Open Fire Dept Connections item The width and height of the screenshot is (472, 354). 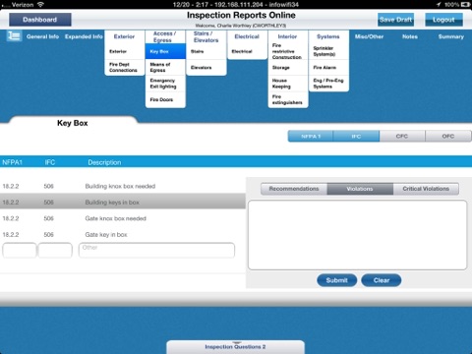124,67
